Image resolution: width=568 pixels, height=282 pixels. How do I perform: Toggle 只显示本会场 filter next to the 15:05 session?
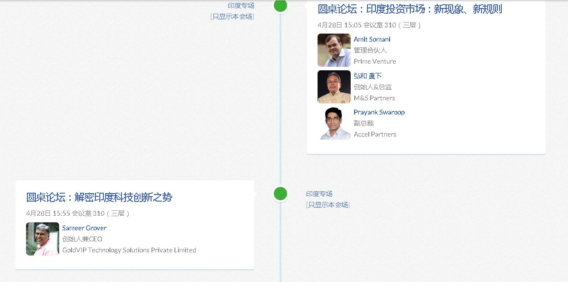click(x=232, y=17)
